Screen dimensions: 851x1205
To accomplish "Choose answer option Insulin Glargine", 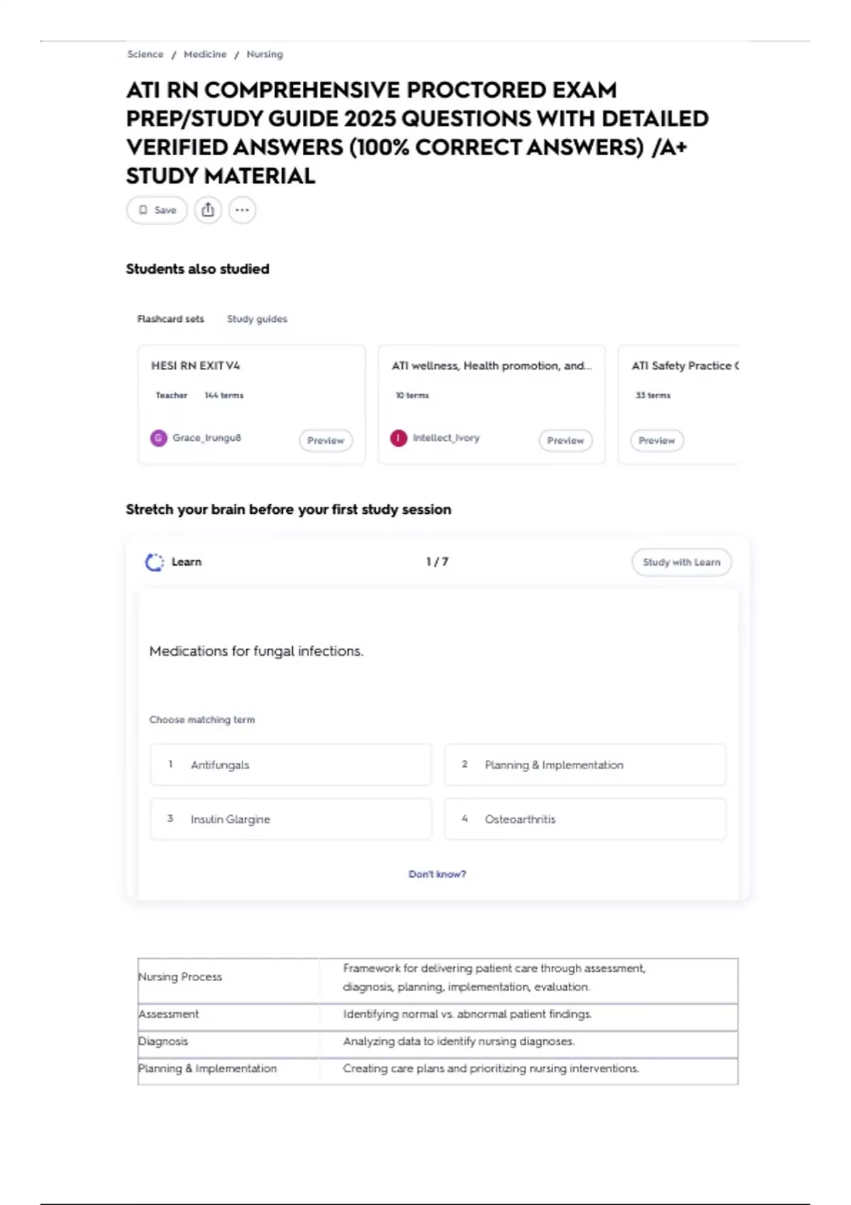I will click(x=290, y=819).
